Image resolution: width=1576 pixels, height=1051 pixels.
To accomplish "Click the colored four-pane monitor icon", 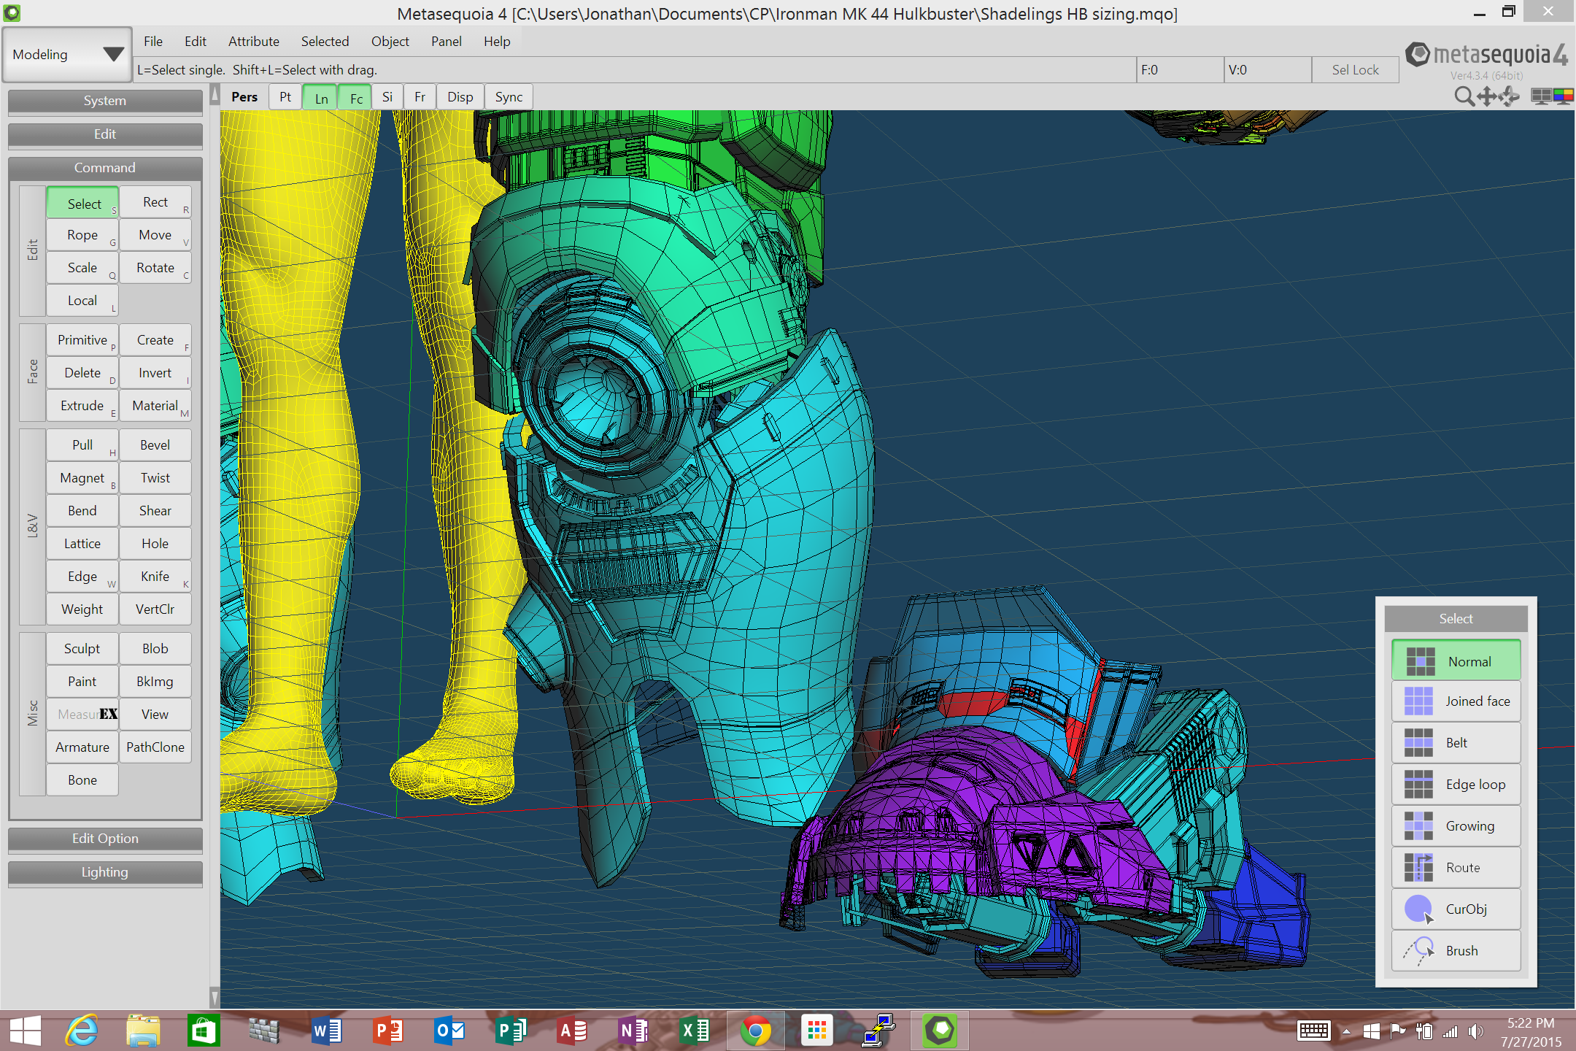I will (x=1563, y=96).
